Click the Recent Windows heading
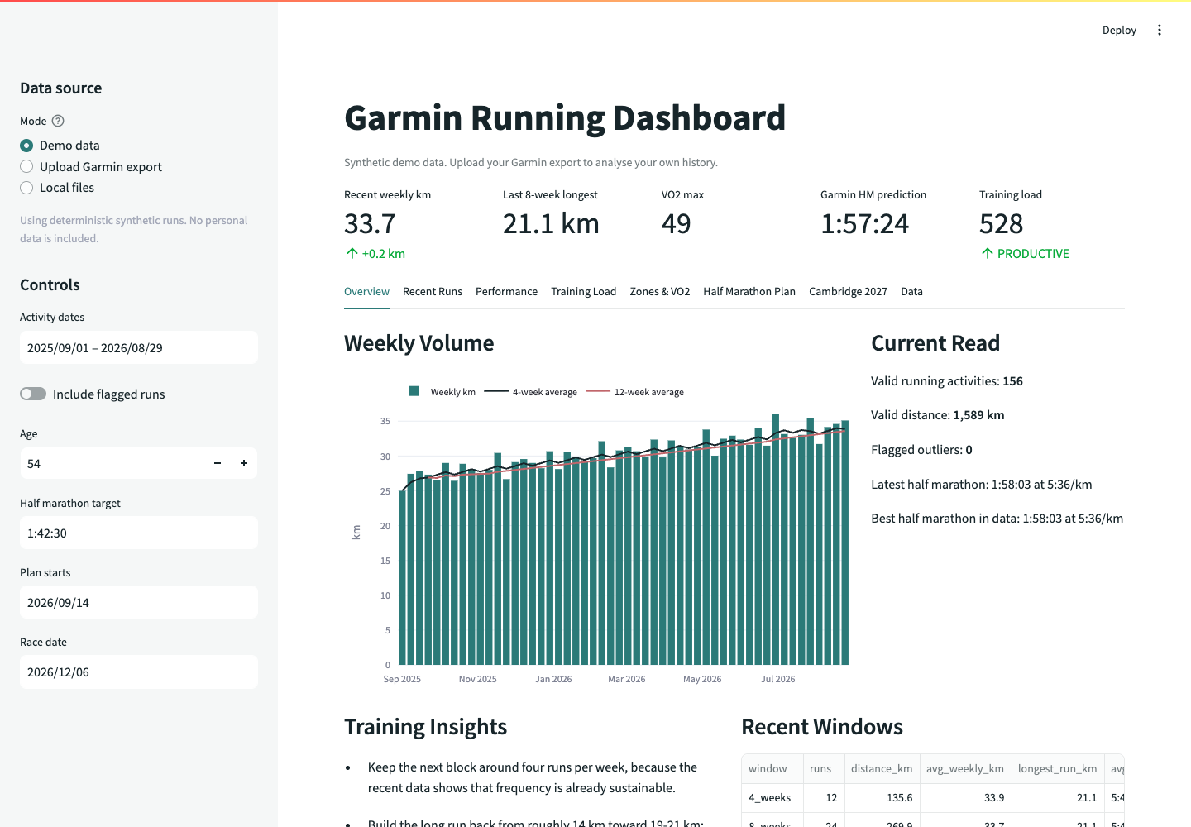The width and height of the screenshot is (1191, 827). tap(822, 726)
